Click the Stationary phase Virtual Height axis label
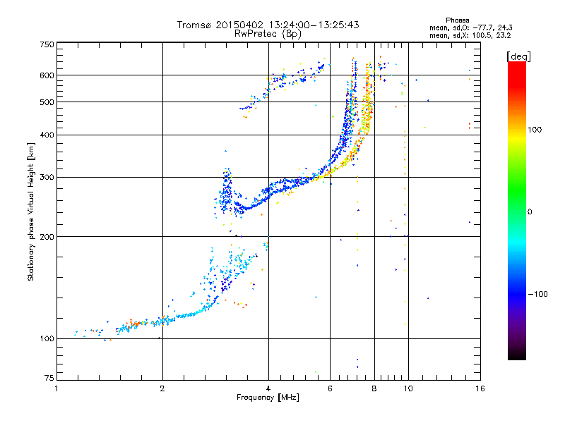 [31, 211]
